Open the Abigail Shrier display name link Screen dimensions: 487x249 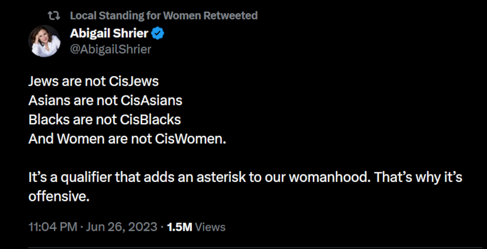point(109,34)
